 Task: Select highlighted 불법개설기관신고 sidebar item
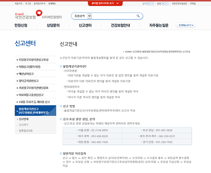pos(36,111)
